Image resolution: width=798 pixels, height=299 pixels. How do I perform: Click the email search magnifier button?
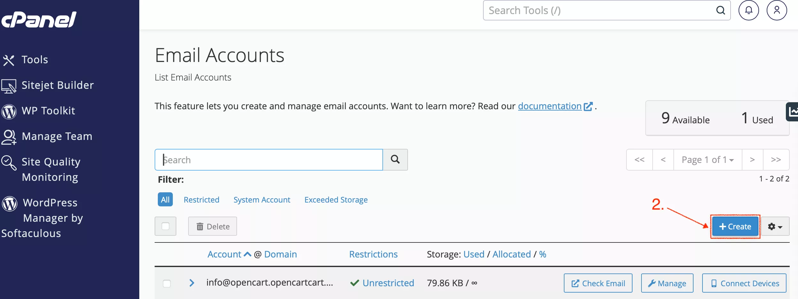click(395, 159)
